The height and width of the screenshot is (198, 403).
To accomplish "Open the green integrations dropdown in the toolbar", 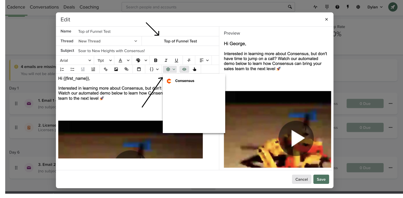I will tap(171, 69).
